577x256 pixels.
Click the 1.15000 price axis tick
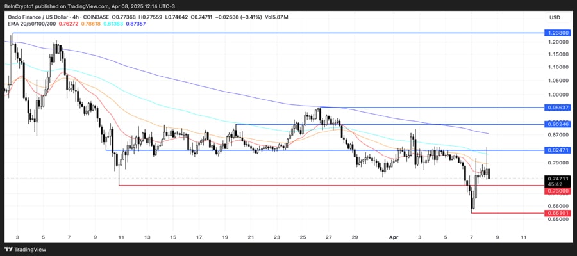coord(558,54)
